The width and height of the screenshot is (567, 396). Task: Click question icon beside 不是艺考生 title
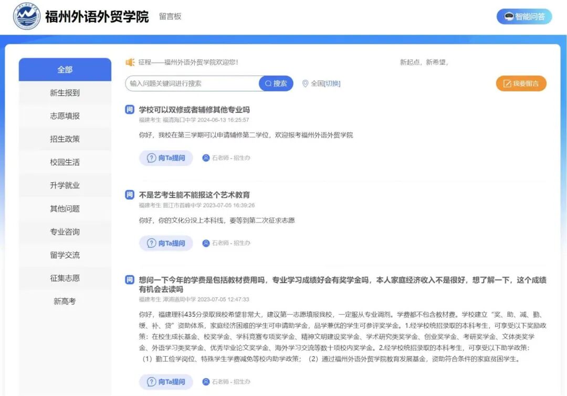click(130, 194)
